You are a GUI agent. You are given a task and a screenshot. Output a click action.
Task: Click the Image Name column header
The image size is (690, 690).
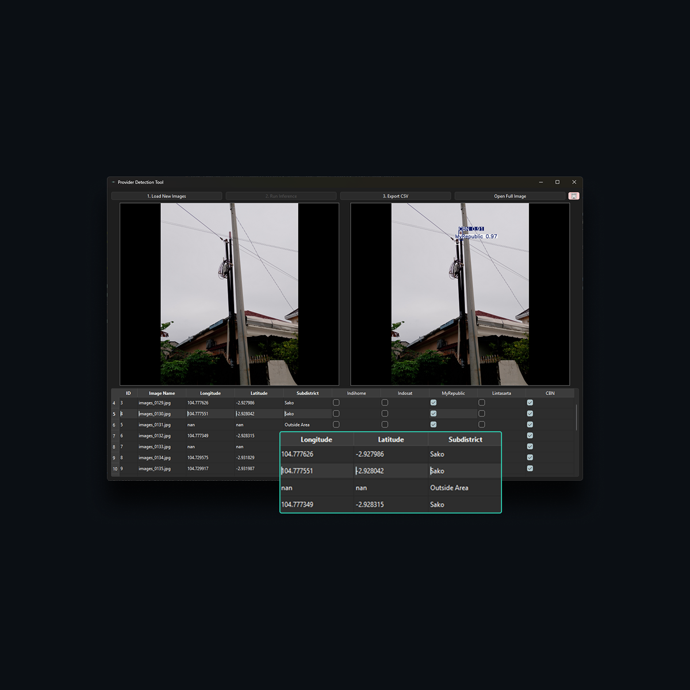162,393
